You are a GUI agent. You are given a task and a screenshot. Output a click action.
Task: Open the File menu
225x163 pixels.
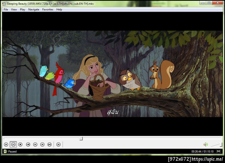(x=6, y=9)
